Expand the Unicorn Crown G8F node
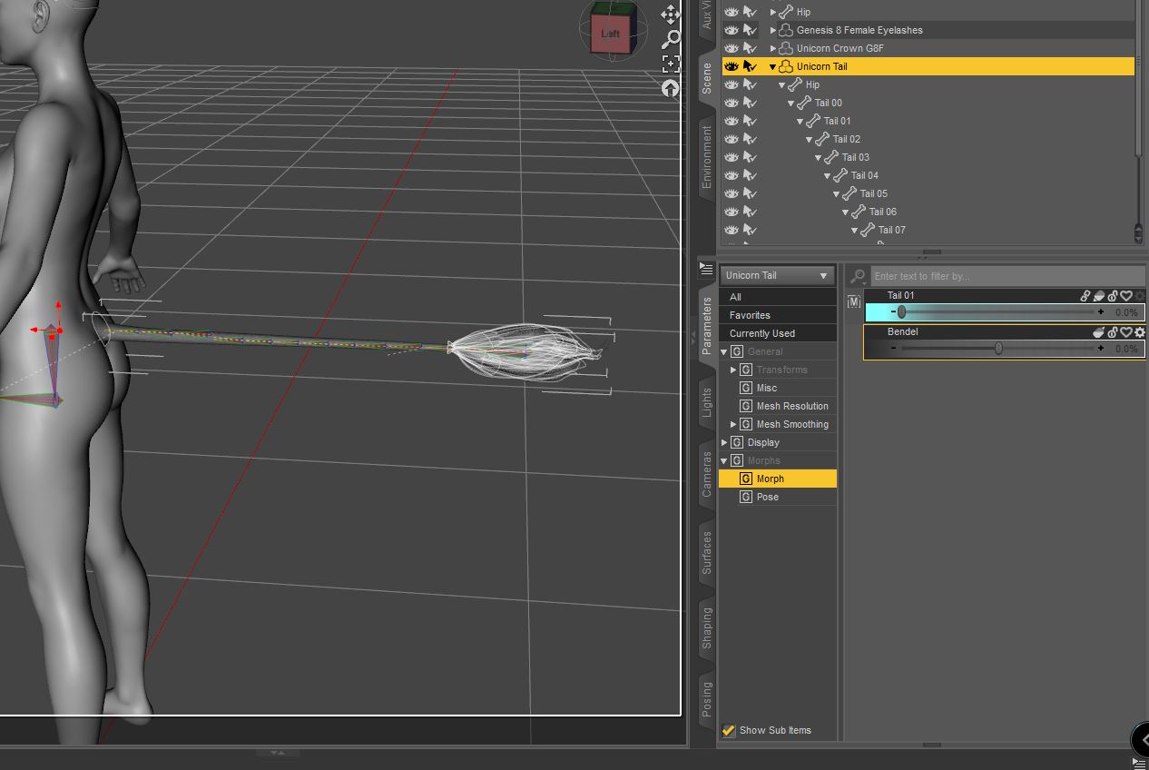The height and width of the screenshot is (770, 1149). (x=773, y=48)
